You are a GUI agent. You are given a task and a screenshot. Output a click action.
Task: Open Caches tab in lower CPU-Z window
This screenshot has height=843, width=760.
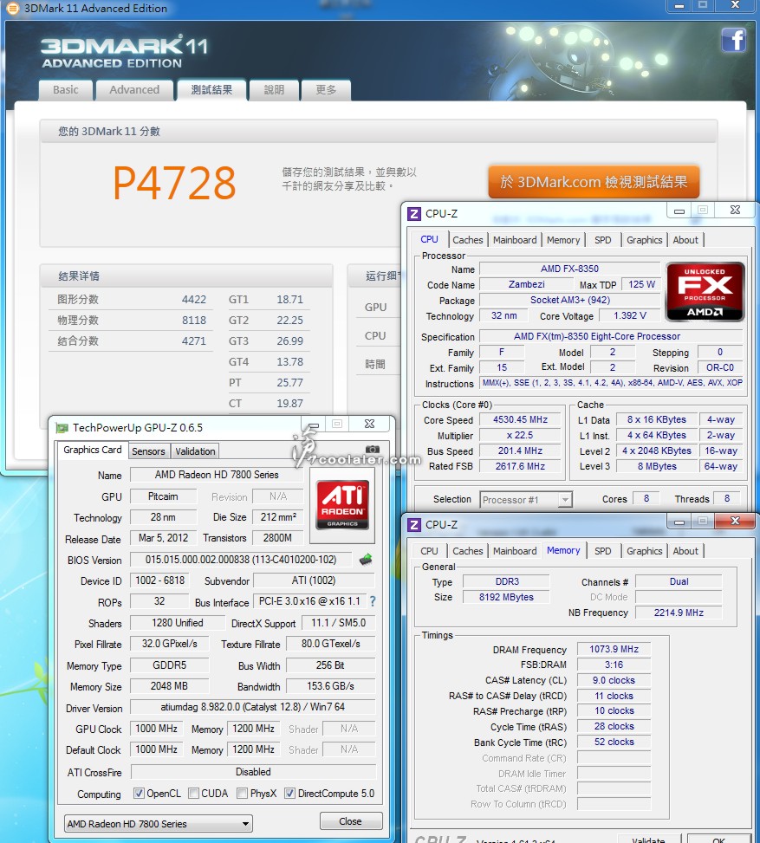[467, 551]
